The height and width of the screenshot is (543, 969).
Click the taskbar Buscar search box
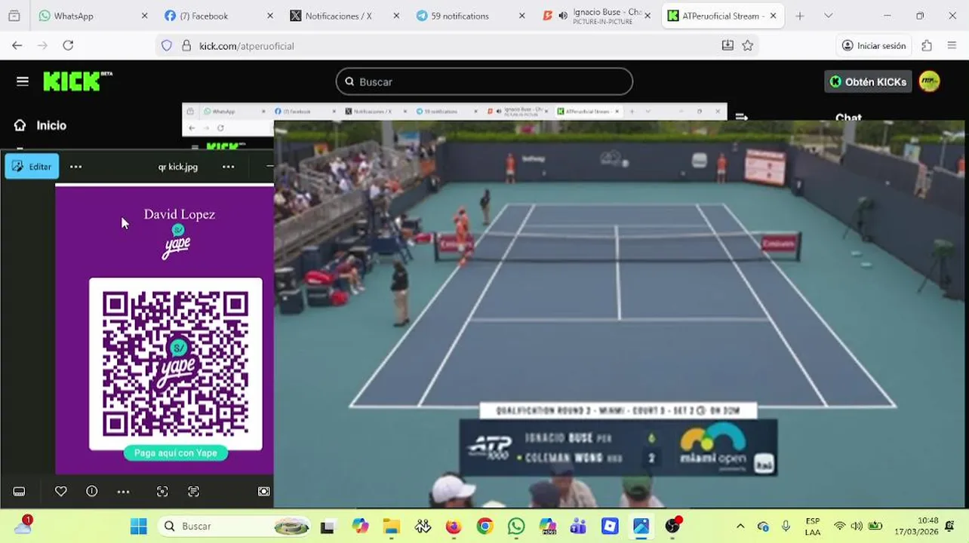point(234,526)
